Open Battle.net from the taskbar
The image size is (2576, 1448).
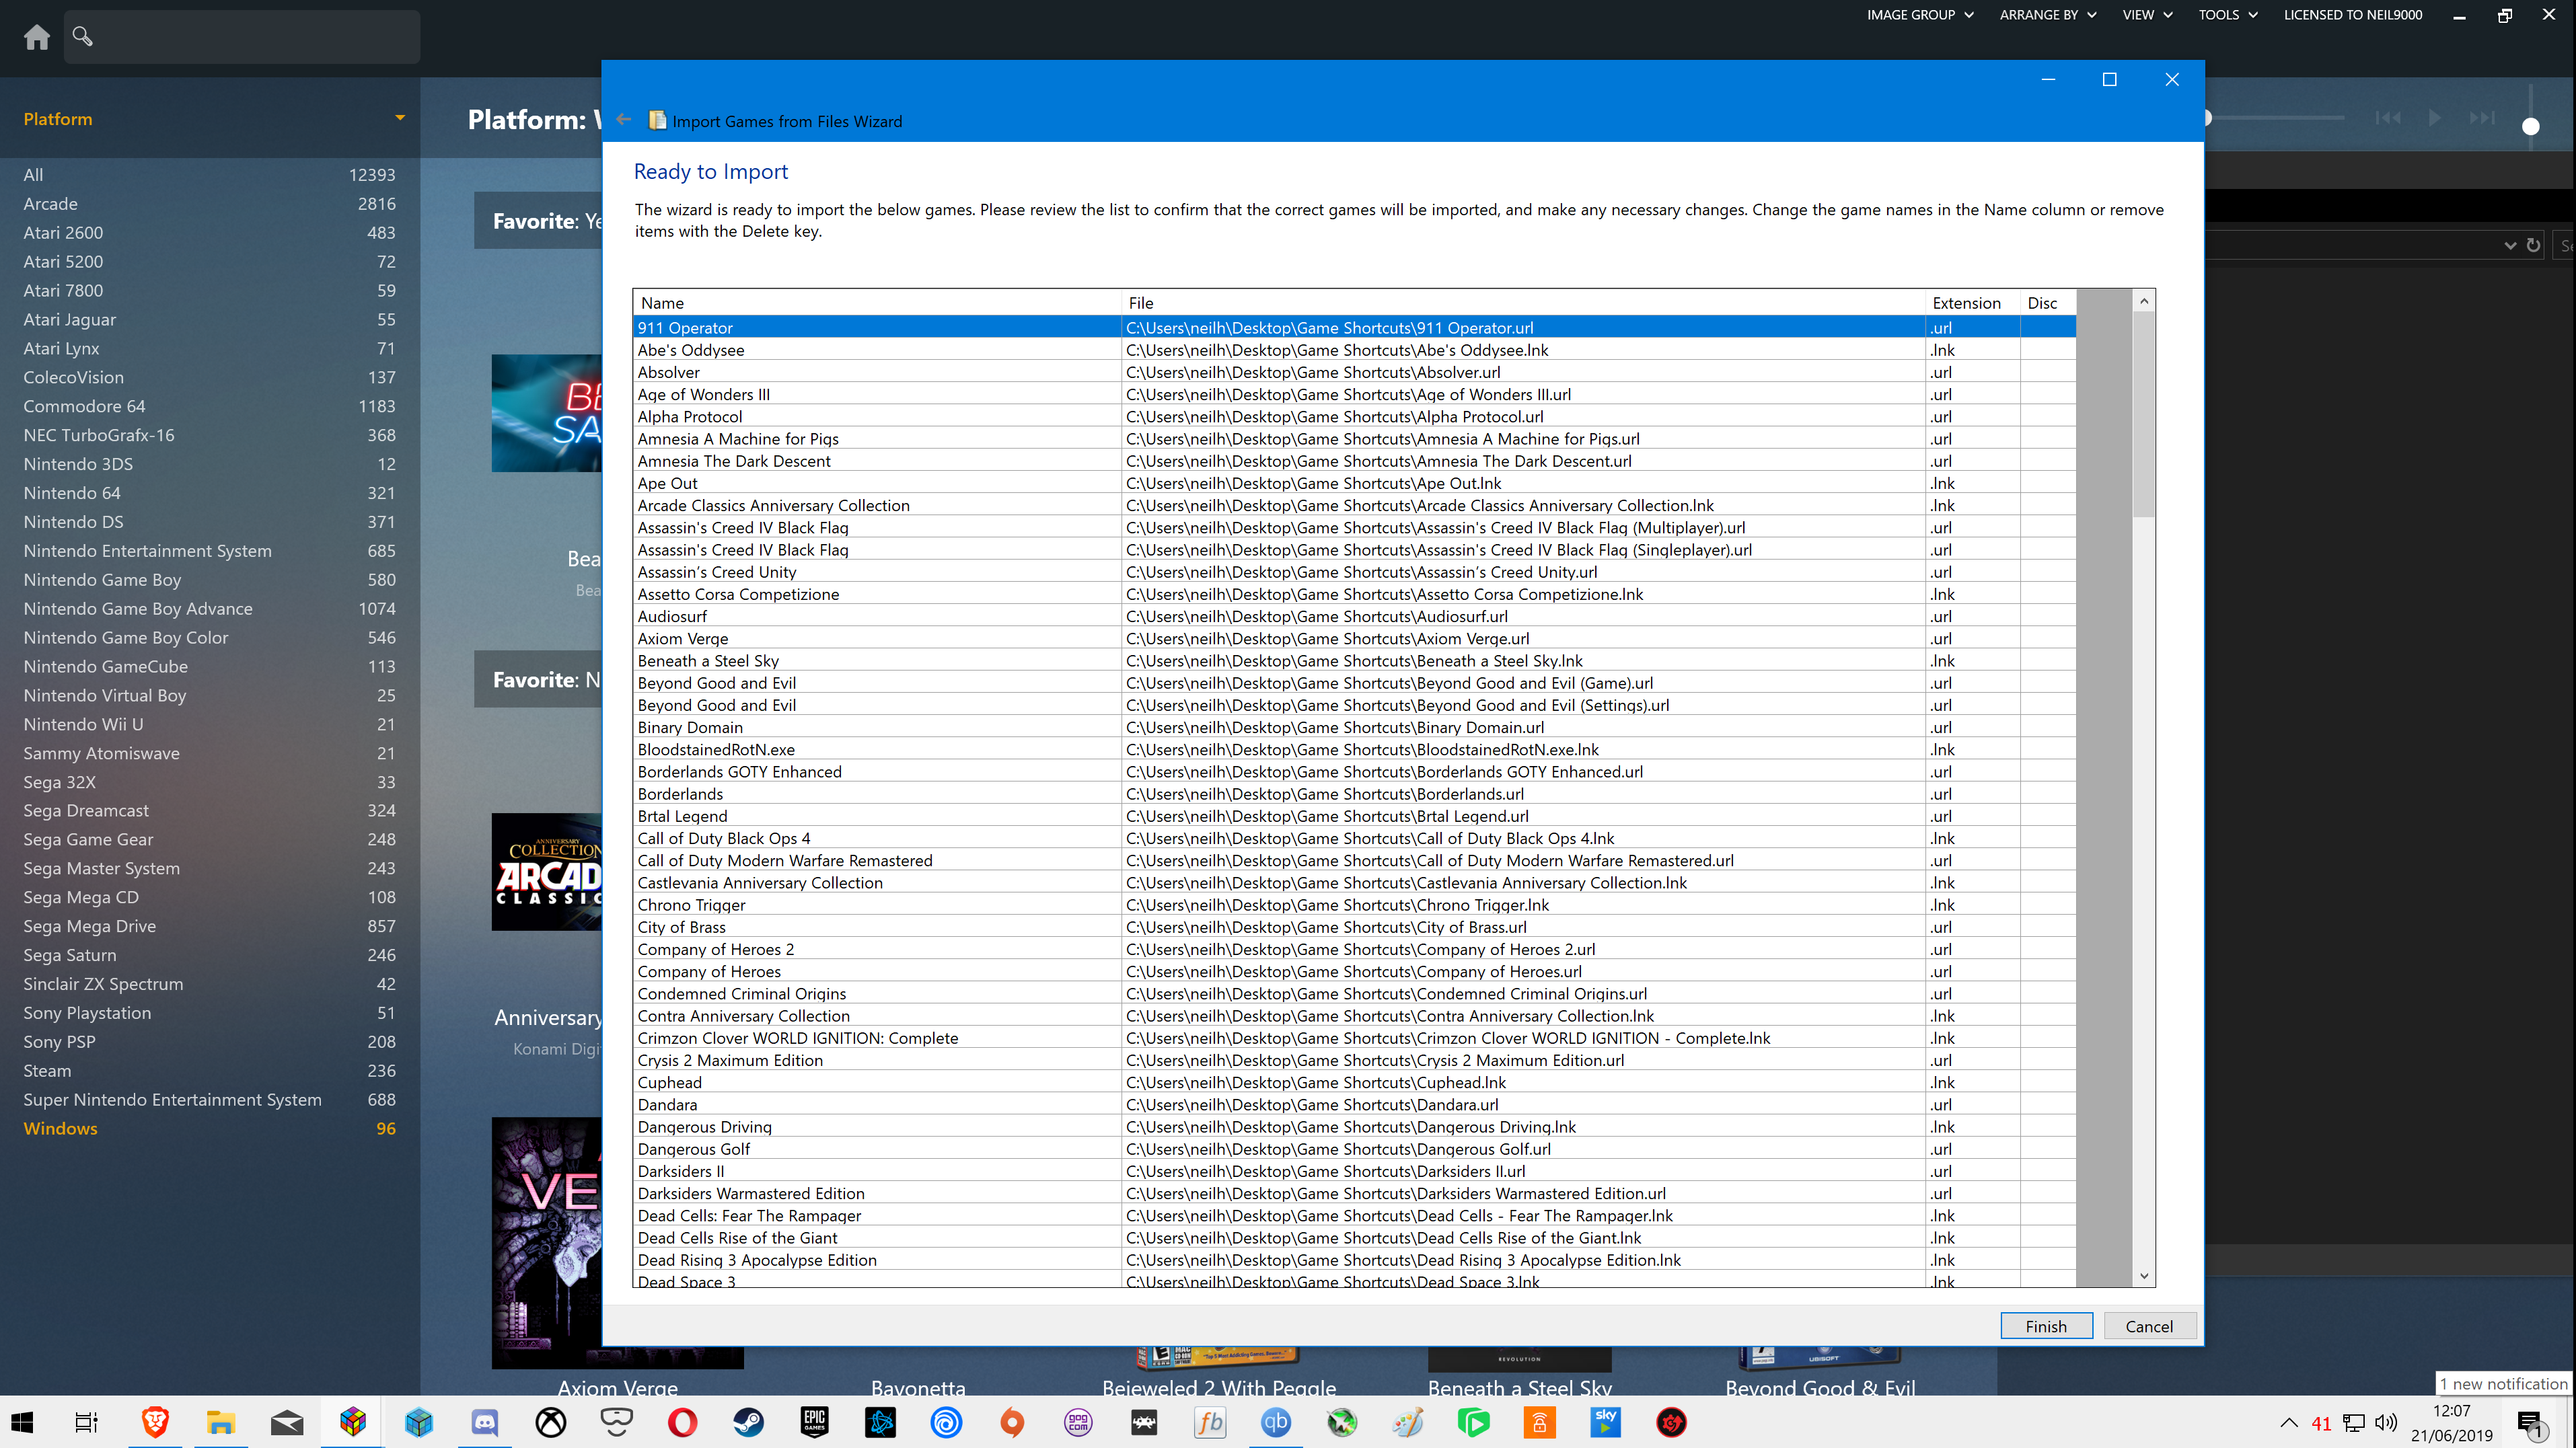click(881, 1421)
